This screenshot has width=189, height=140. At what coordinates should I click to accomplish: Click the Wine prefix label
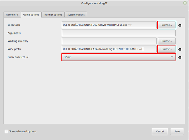14,49
